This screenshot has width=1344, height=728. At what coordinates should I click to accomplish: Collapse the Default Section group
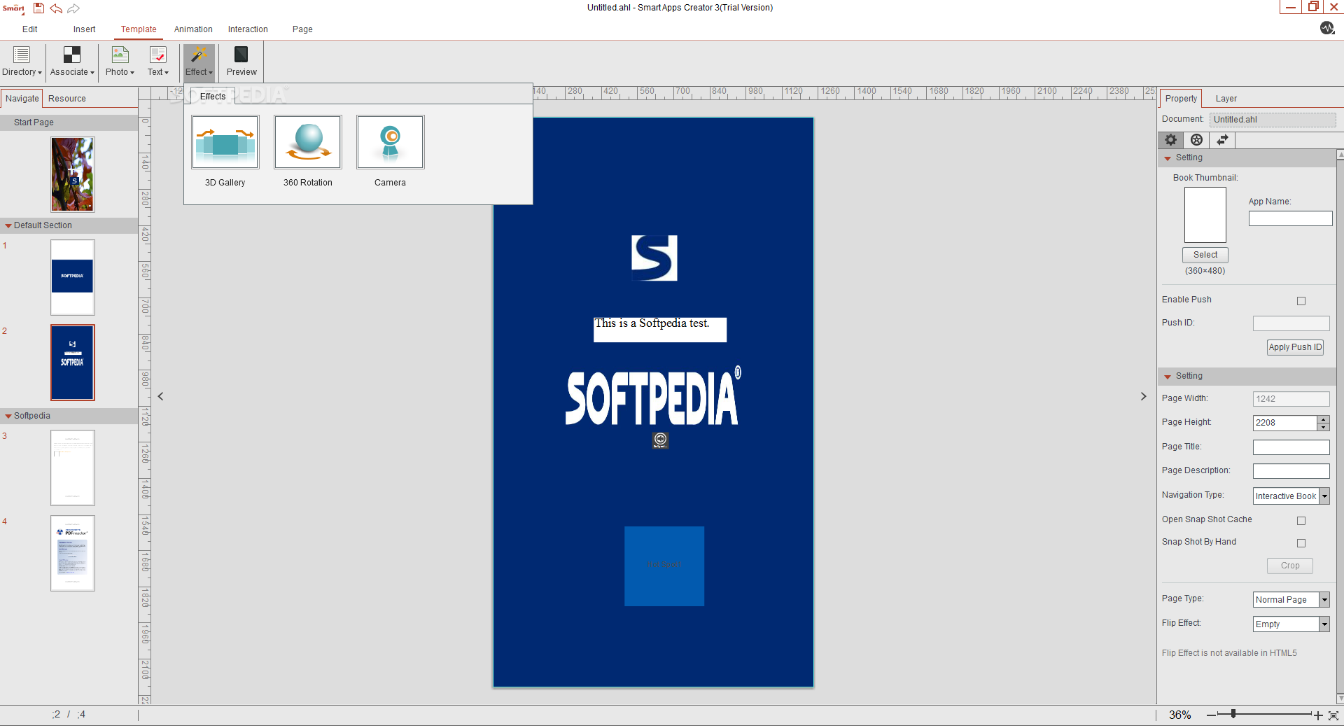coord(8,225)
